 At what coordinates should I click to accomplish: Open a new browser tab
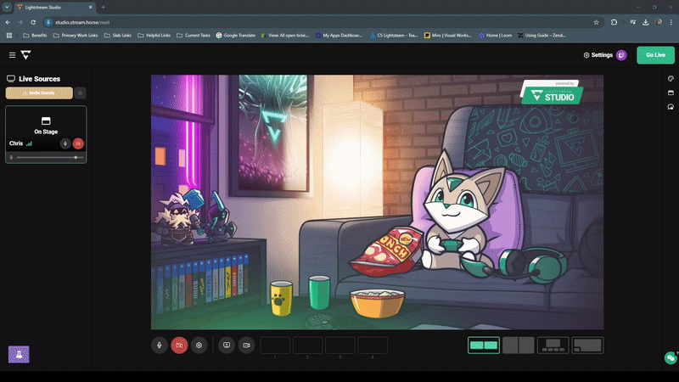[103, 8]
